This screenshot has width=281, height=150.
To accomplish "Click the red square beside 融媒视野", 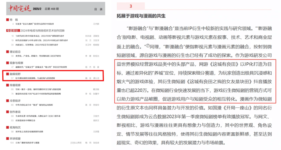I will coord(8,74).
